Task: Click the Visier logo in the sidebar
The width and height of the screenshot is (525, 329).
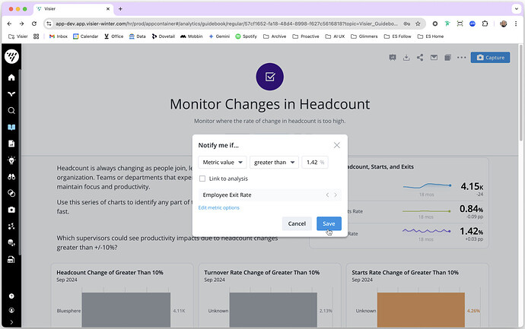Action: [x=11, y=56]
